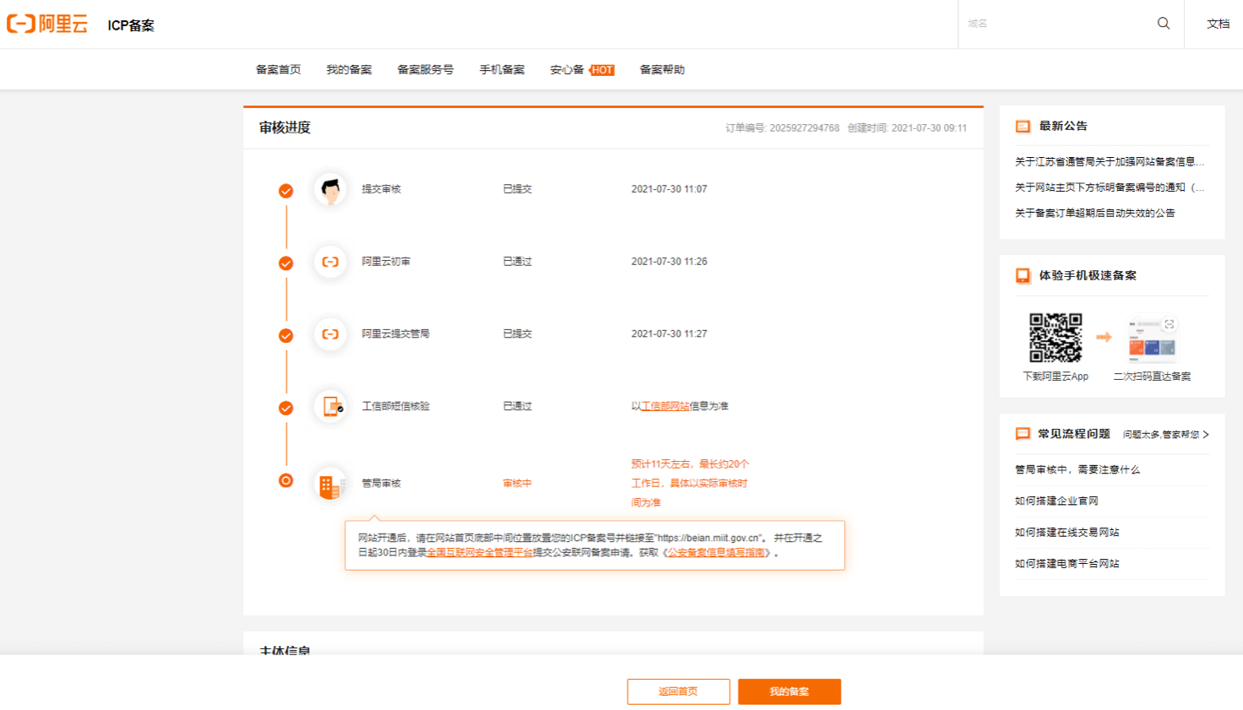Open FAQ 如何搭建企业官网
This screenshot has height=710, width=1243.
(x=1056, y=501)
